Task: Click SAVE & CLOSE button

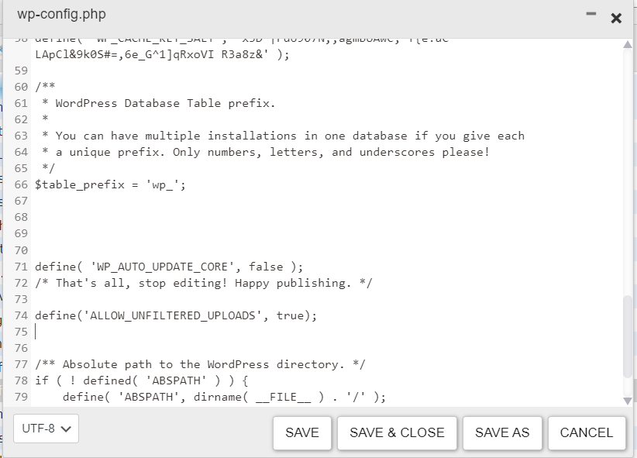Action: (397, 433)
